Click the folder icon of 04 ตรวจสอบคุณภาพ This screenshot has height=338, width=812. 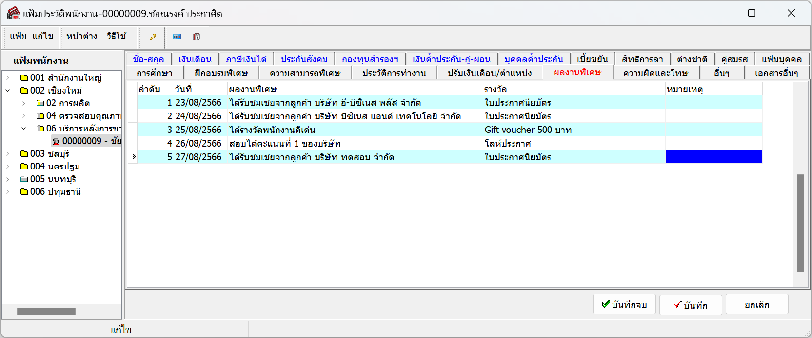pyautogui.click(x=40, y=116)
